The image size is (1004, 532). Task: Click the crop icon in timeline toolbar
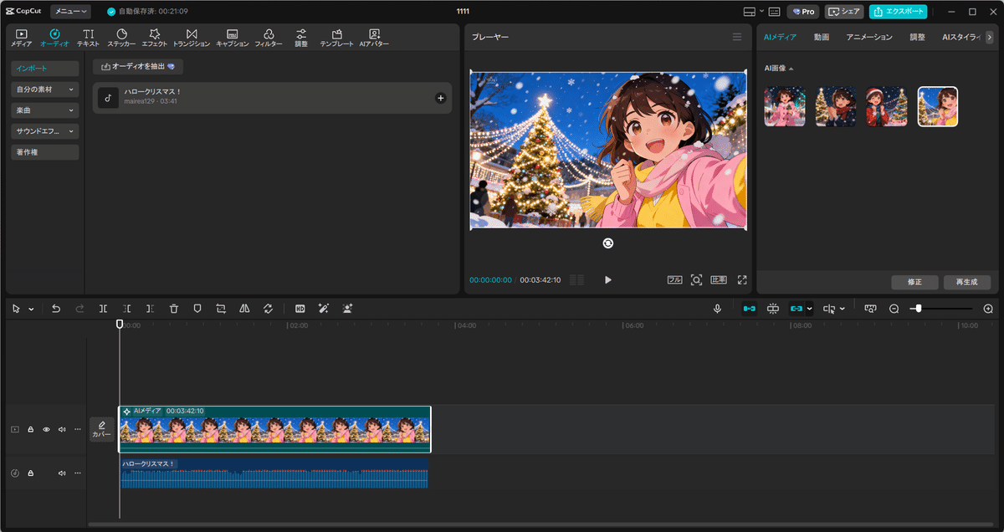[x=221, y=309]
